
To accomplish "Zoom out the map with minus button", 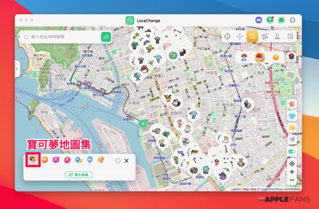I will 292,181.
